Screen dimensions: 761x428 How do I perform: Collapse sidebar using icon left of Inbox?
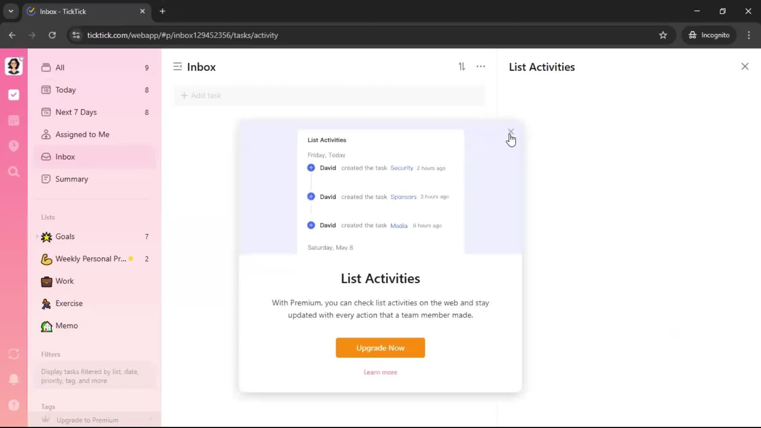(x=178, y=67)
